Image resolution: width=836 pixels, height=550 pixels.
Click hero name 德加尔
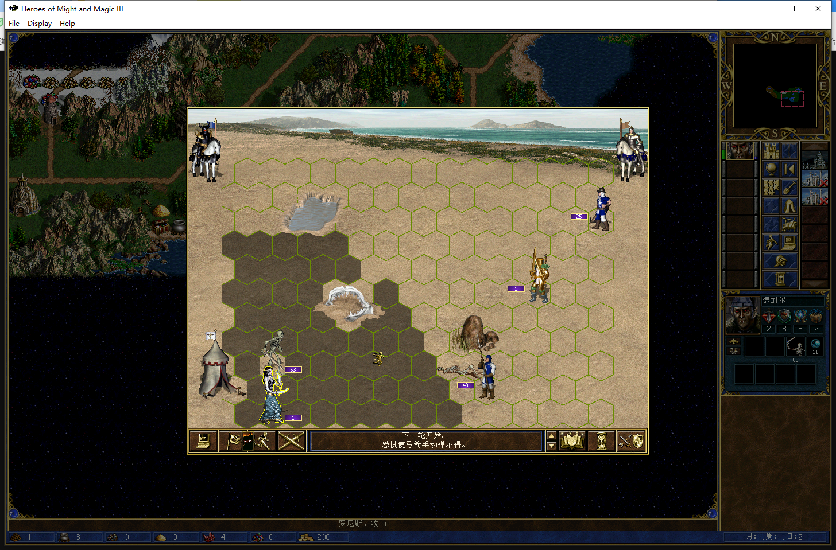(x=774, y=300)
